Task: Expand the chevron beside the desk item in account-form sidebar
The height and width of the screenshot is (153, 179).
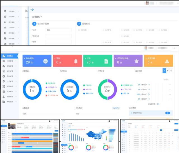Action: pos(19,27)
